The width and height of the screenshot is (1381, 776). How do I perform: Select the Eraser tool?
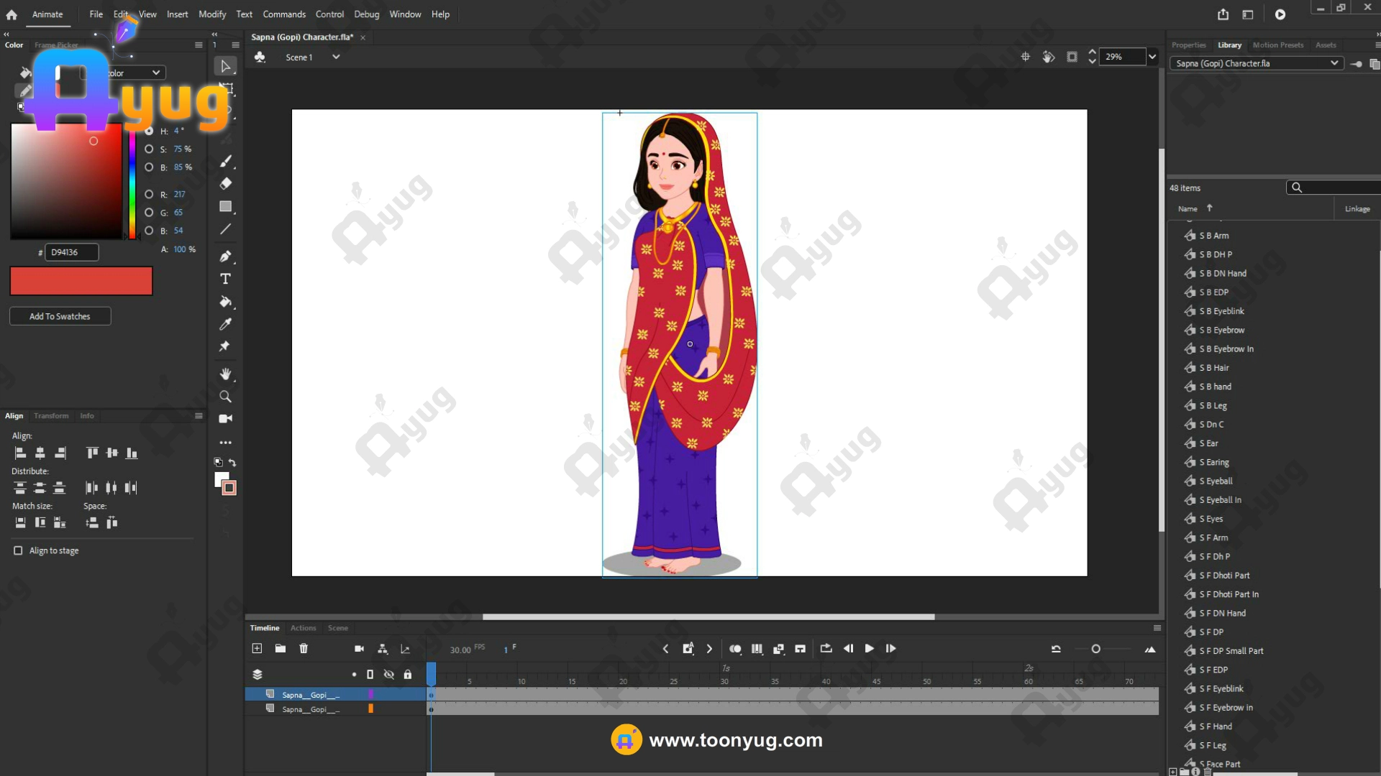point(225,184)
